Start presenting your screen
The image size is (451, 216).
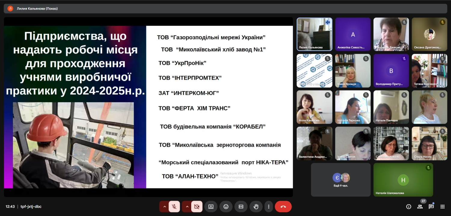coord(211,207)
